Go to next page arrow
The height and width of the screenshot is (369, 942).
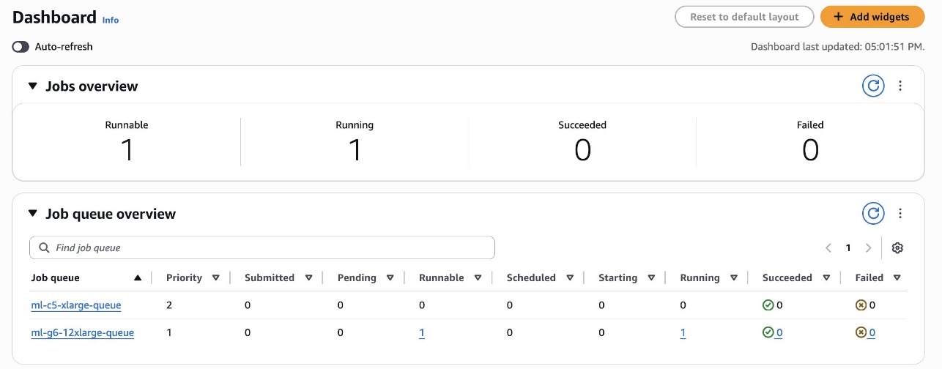tap(868, 248)
